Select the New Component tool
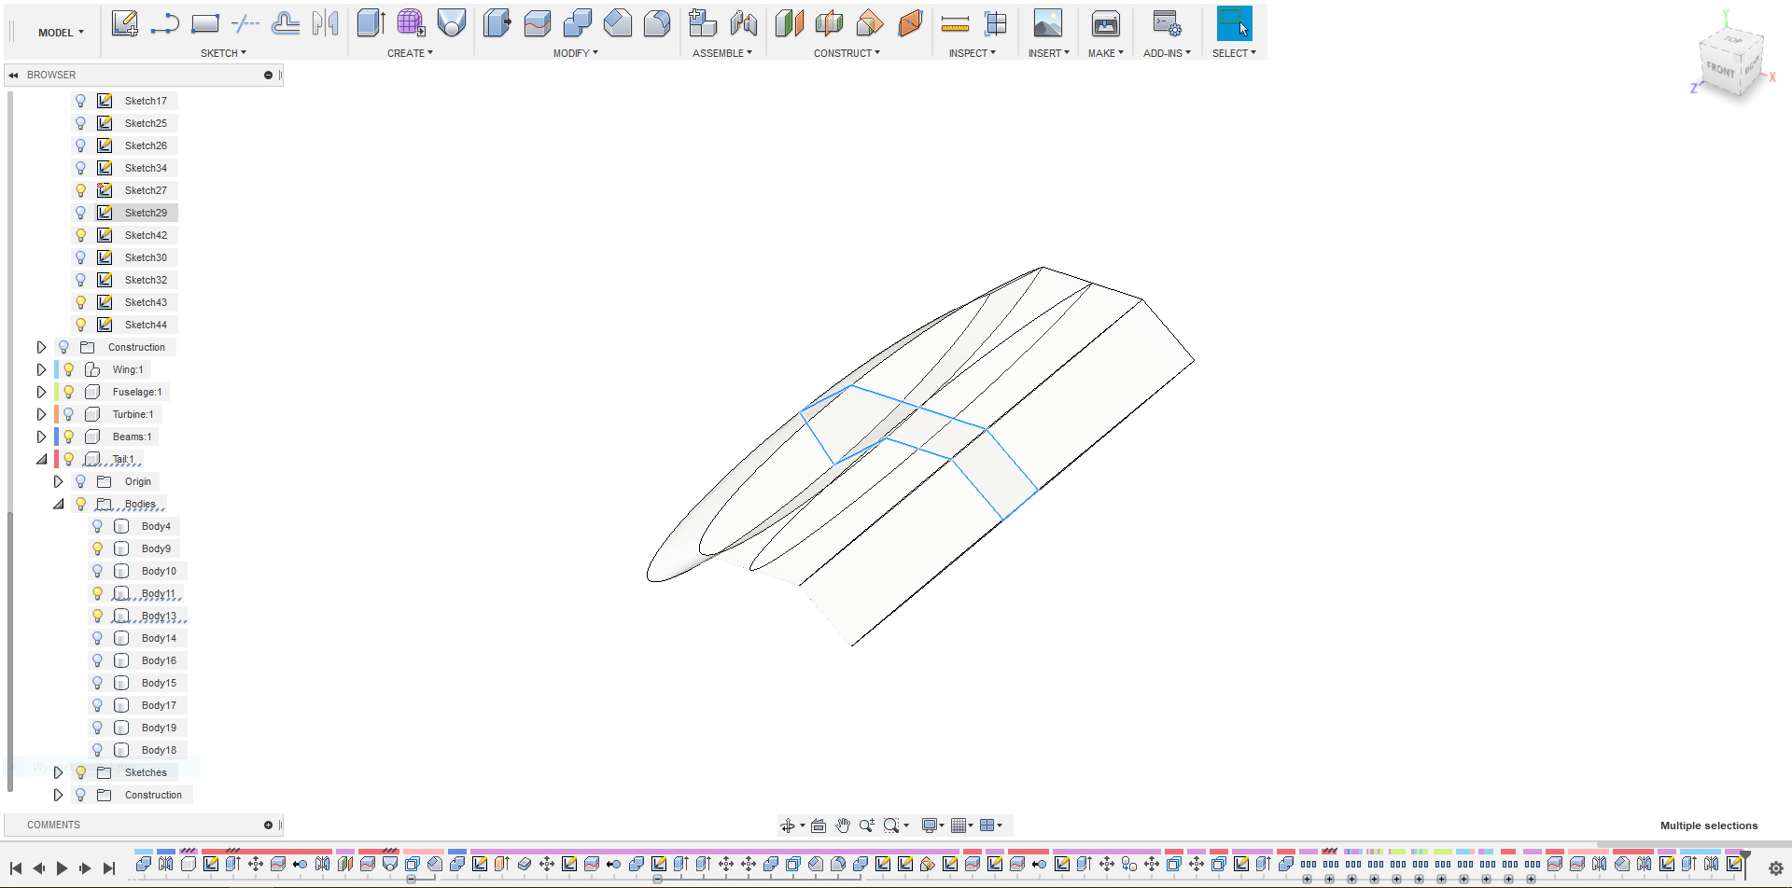The width and height of the screenshot is (1792, 888). [x=703, y=23]
